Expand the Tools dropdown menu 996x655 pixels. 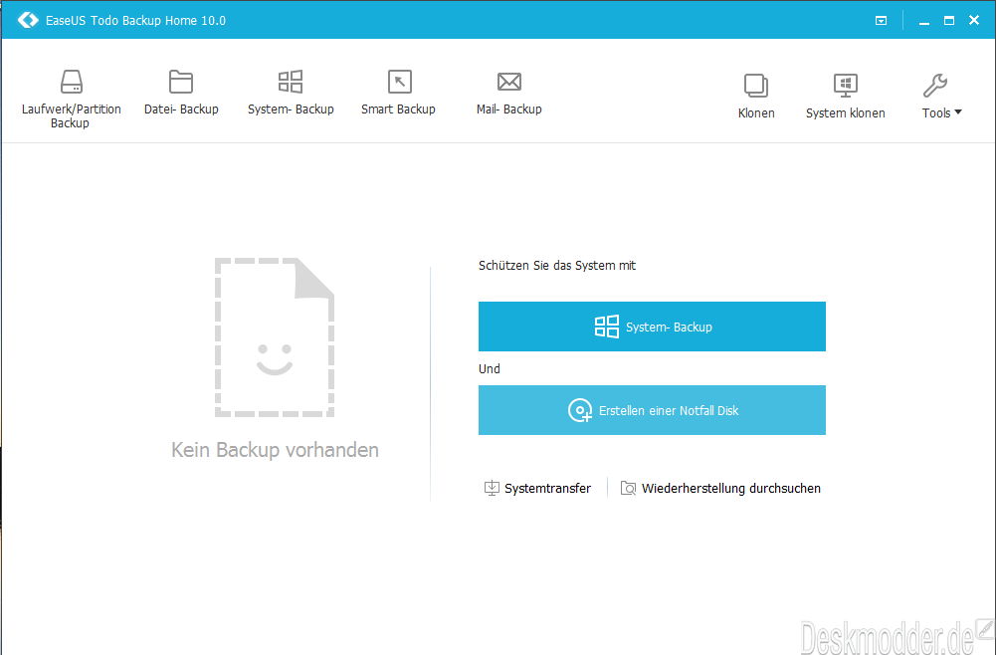click(941, 96)
